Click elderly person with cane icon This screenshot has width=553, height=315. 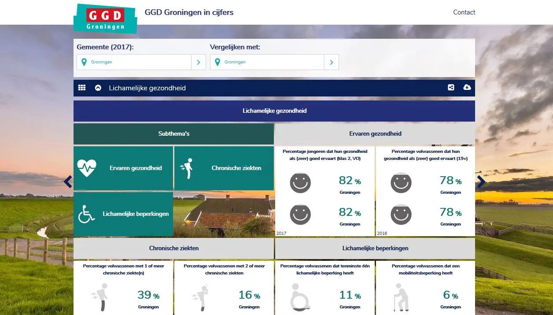click(400, 297)
